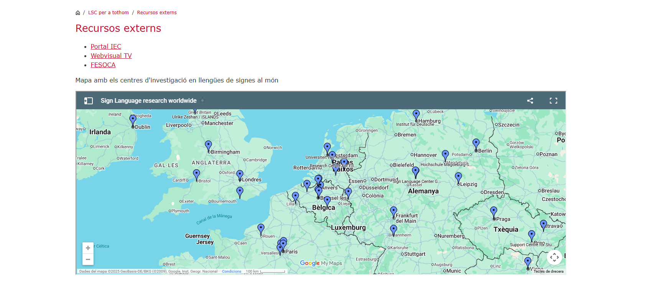Image resolution: width=658 pixels, height=283 pixels.
Task: Open the Tecles de drecera shortcuts button
Action: pyautogui.click(x=549, y=271)
